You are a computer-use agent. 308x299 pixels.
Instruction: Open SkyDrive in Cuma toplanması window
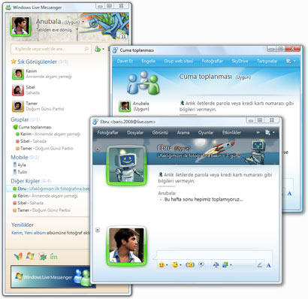(x=240, y=61)
